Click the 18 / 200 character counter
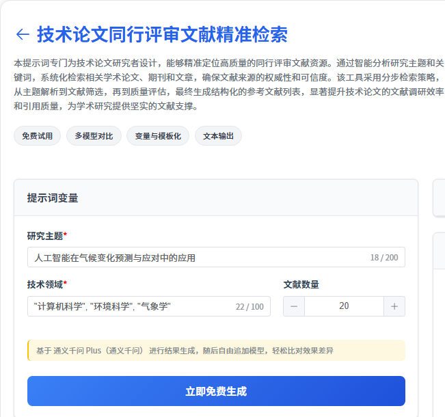 [x=383, y=258]
